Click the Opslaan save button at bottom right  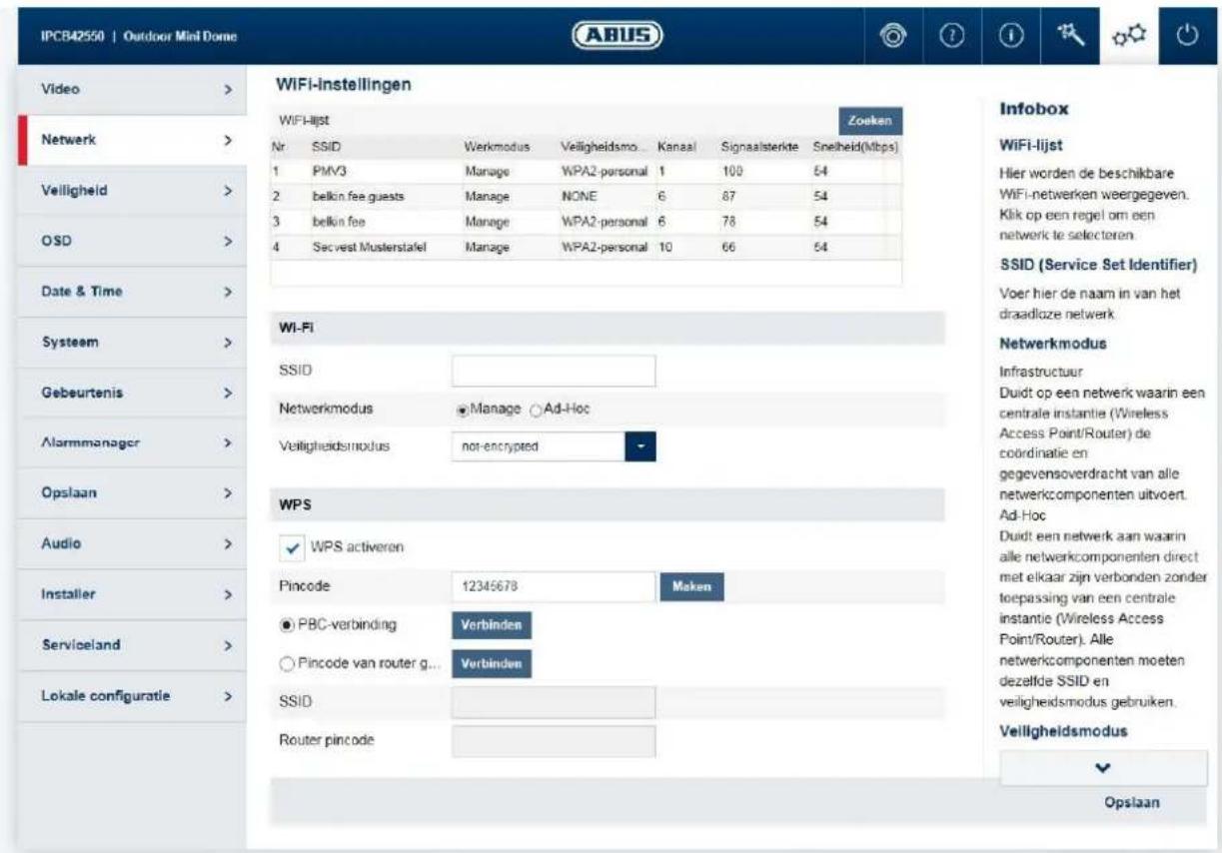(x=1131, y=801)
